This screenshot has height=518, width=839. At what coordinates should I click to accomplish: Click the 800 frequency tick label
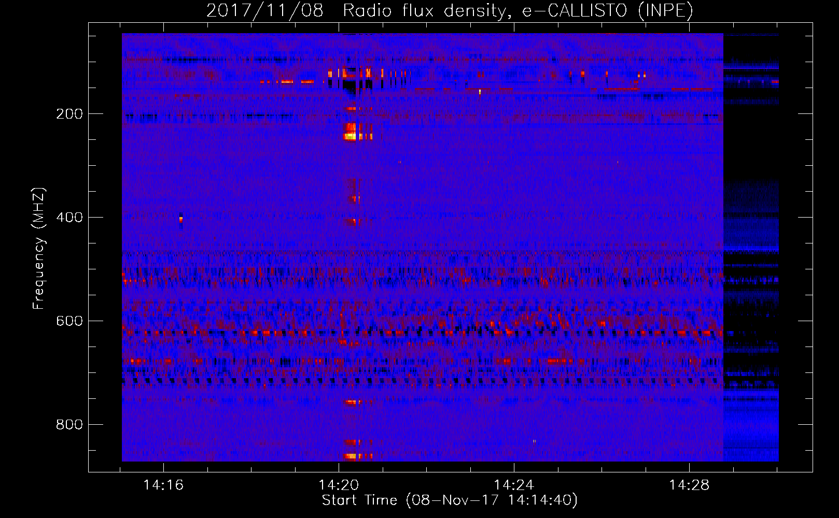pyautogui.click(x=69, y=425)
